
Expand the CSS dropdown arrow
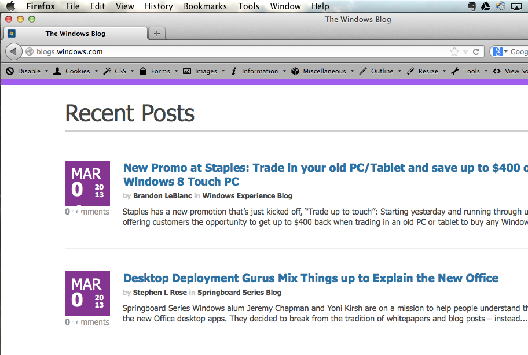[x=132, y=71]
